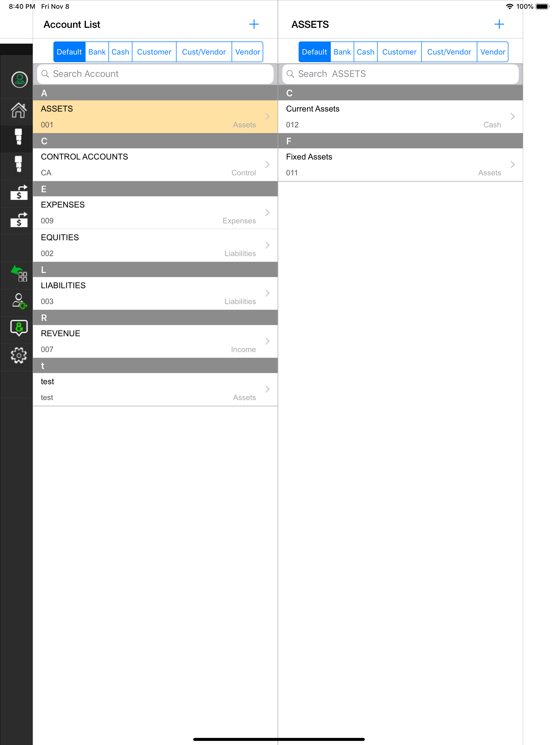Screen dimensions: 558x745
Task: Click magnifier icon in Search ASSETS field
Action: (290, 74)
